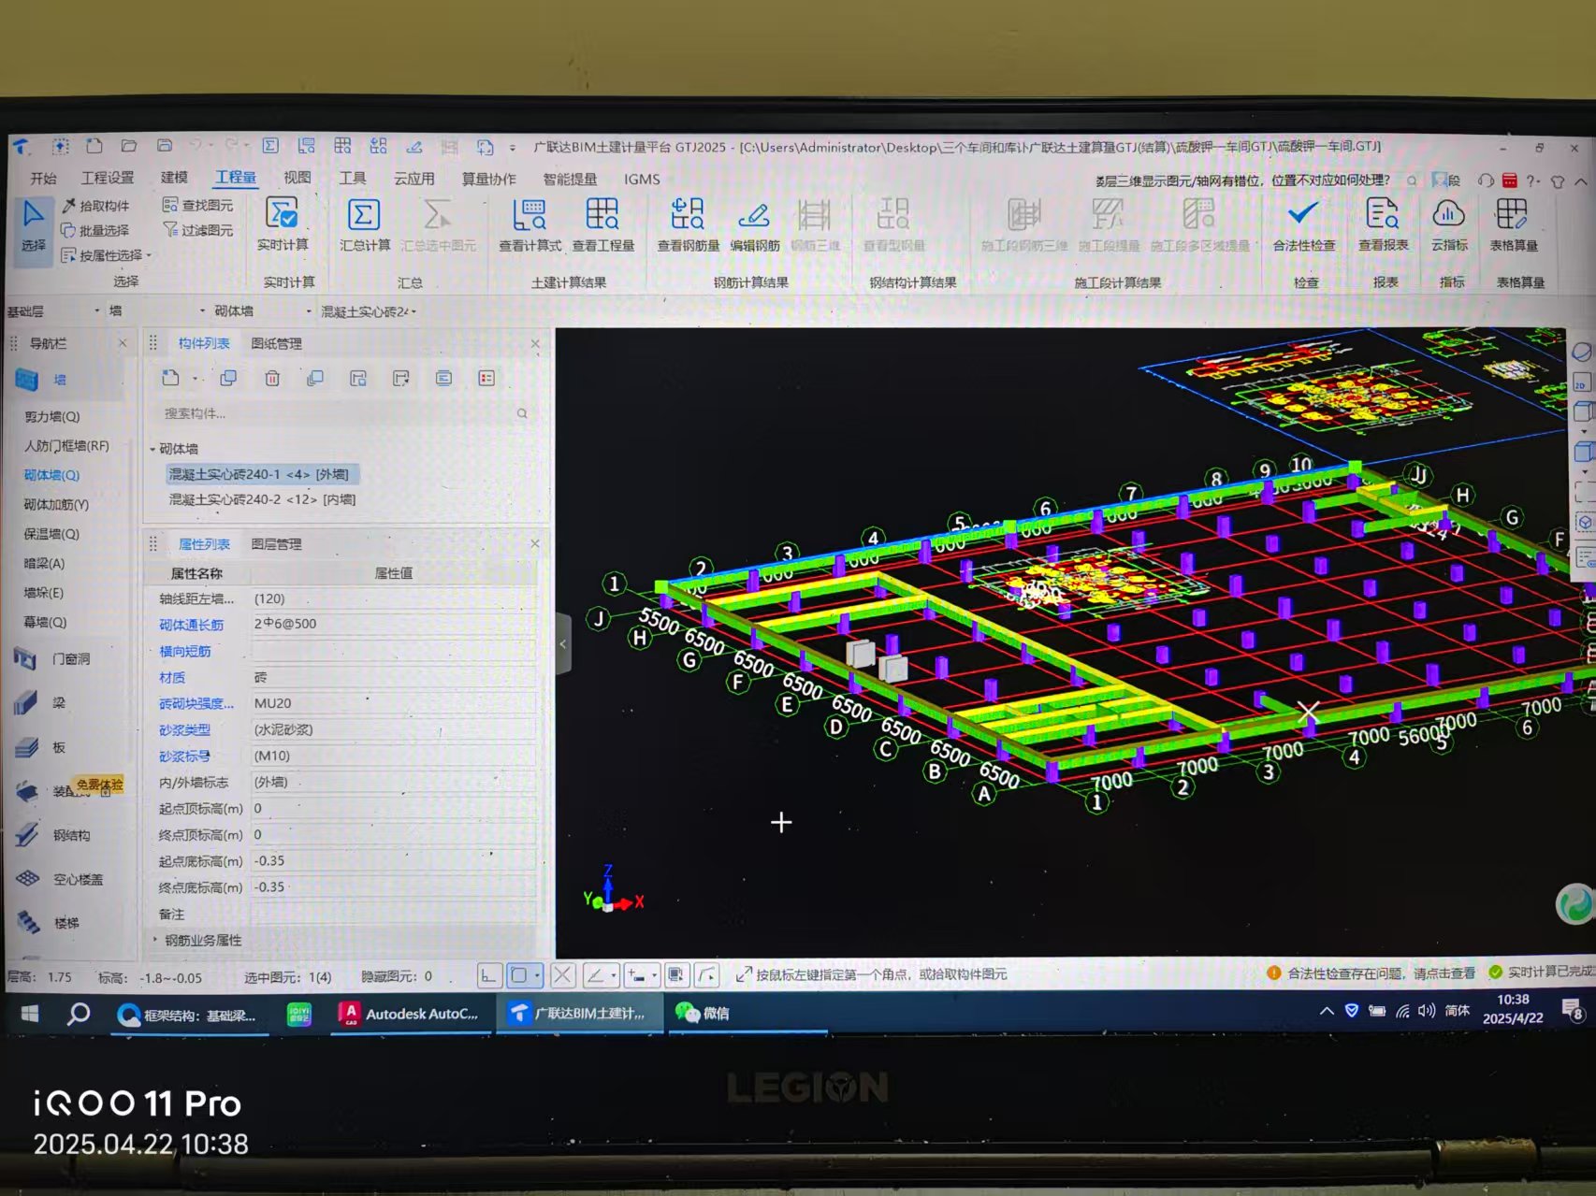Open the 开始 ribbon tab
Image resolution: width=1596 pixels, height=1196 pixels.
(43, 179)
